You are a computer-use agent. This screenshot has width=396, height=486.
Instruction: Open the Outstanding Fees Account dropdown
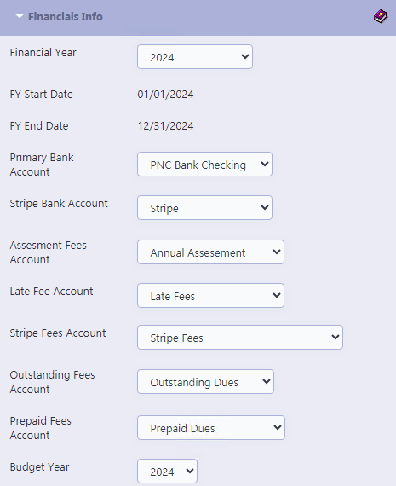205,381
